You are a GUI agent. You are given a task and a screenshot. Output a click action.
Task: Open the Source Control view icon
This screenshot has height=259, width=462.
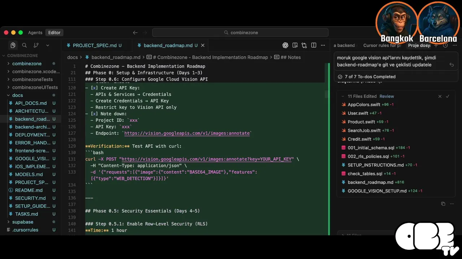(x=36, y=45)
